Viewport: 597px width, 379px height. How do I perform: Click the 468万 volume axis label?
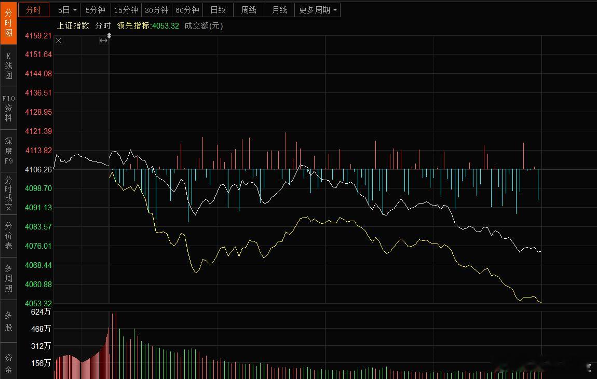click(40, 329)
